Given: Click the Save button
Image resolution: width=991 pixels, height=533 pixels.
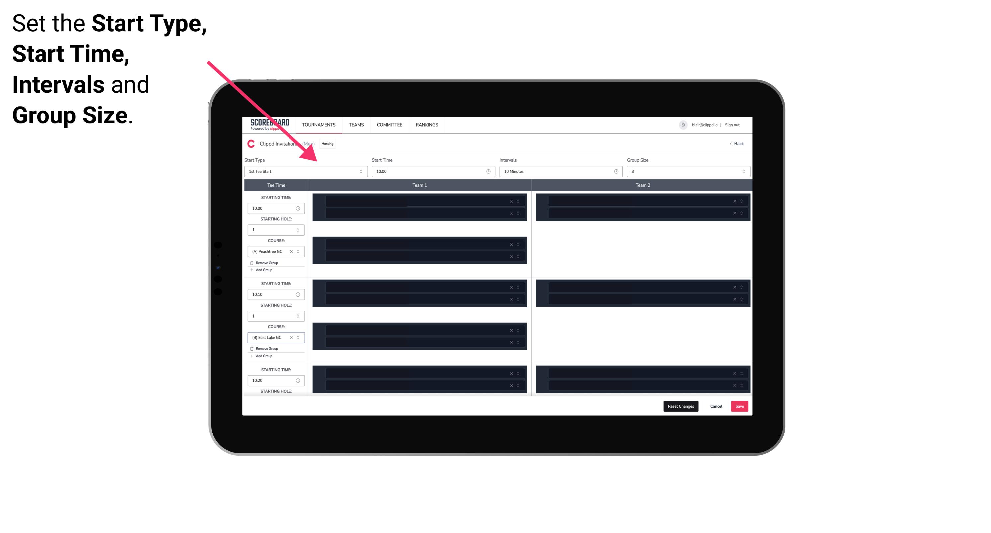Looking at the screenshot, I should (x=740, y=406).
